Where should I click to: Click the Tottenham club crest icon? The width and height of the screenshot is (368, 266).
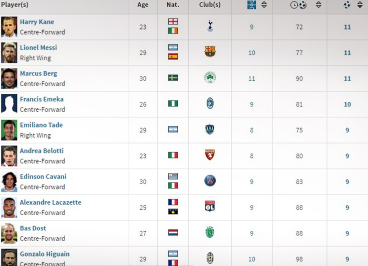coord(210,26)
